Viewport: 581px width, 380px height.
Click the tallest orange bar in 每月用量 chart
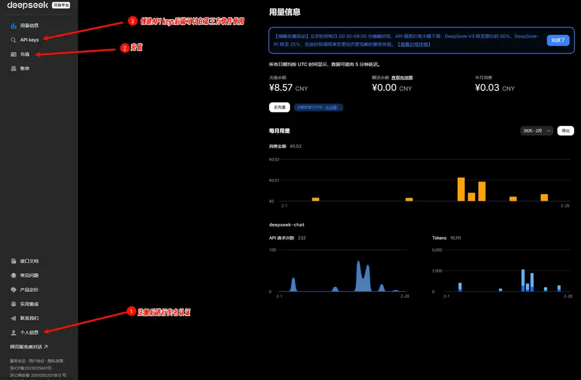coord(461,189)
